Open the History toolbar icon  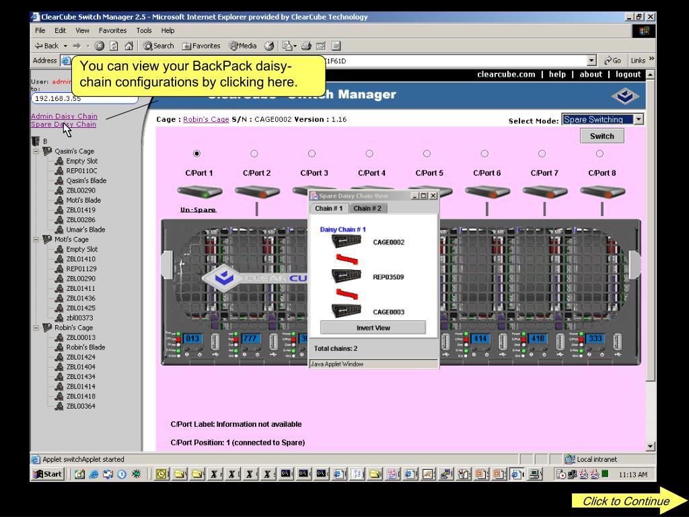(269, 46)
